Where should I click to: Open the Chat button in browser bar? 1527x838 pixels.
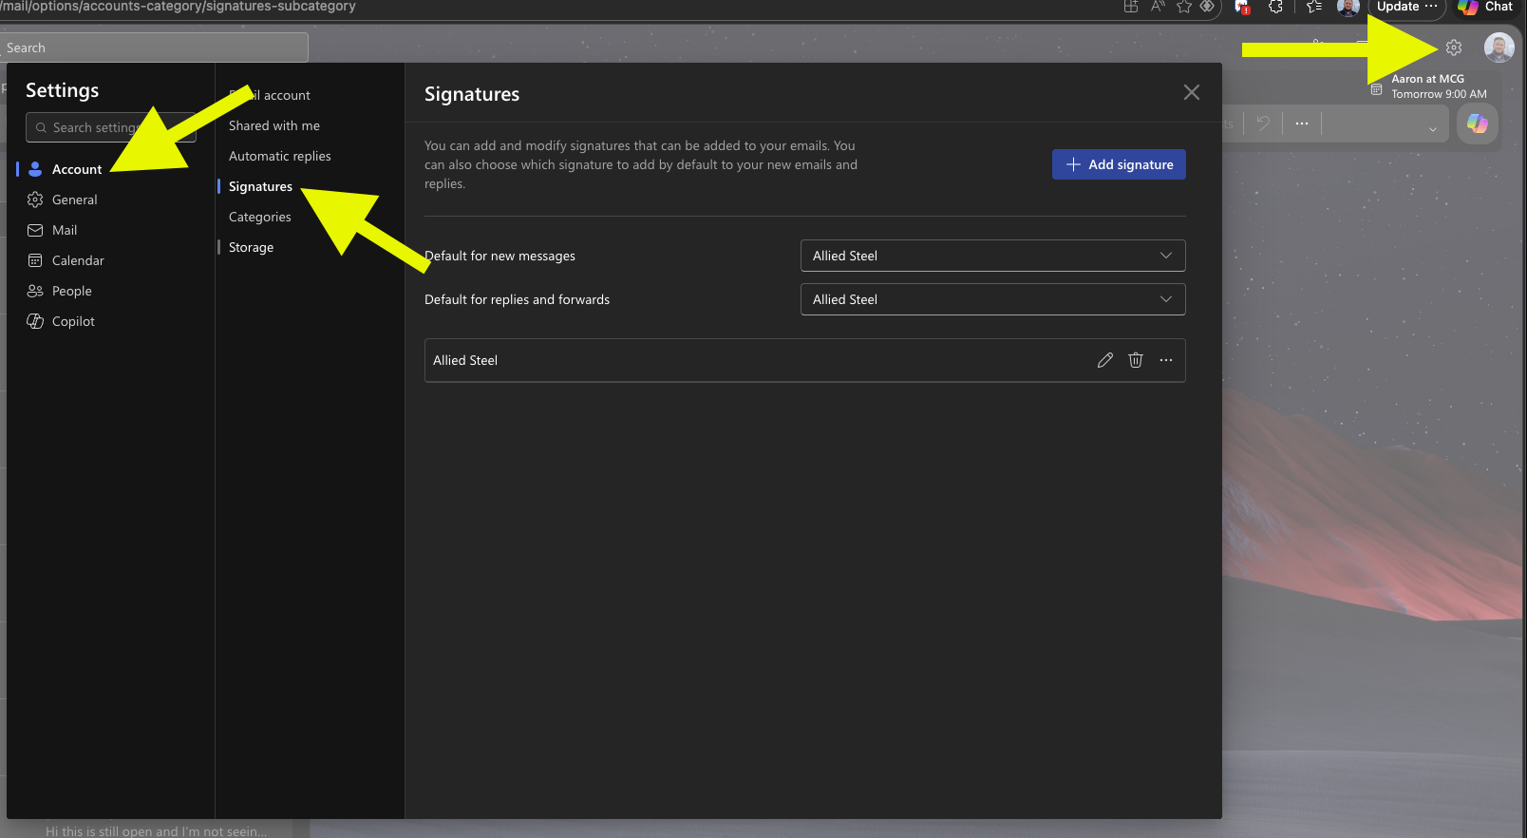coord(1488,7)
